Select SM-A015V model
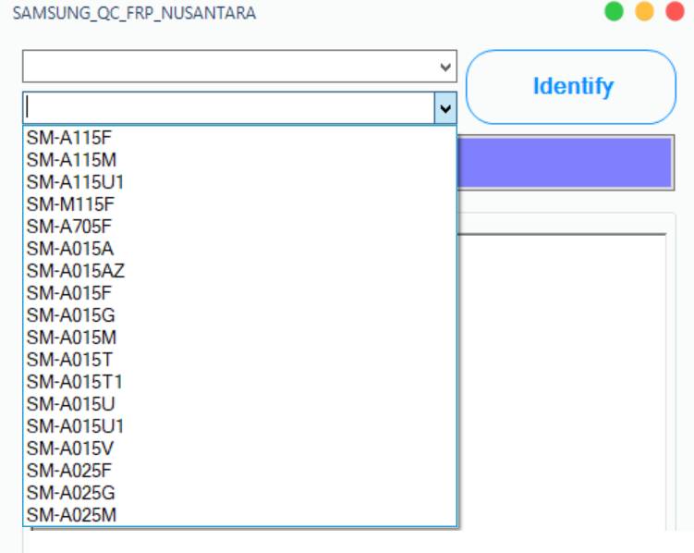 point(239,449)
